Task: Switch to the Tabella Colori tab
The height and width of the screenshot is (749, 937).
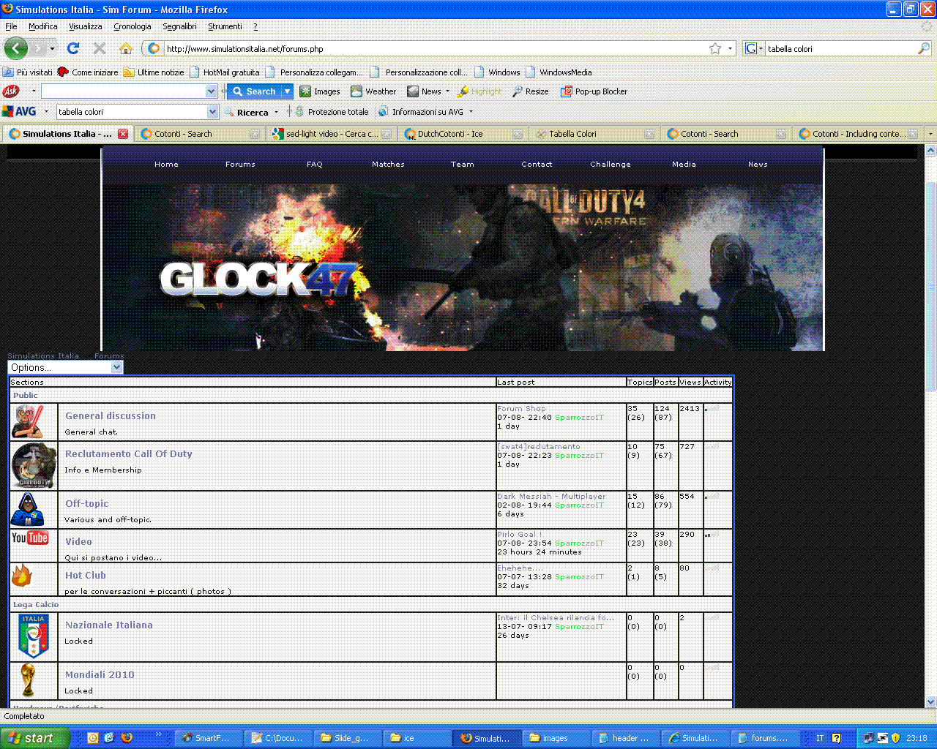Action: click(572, 134)
